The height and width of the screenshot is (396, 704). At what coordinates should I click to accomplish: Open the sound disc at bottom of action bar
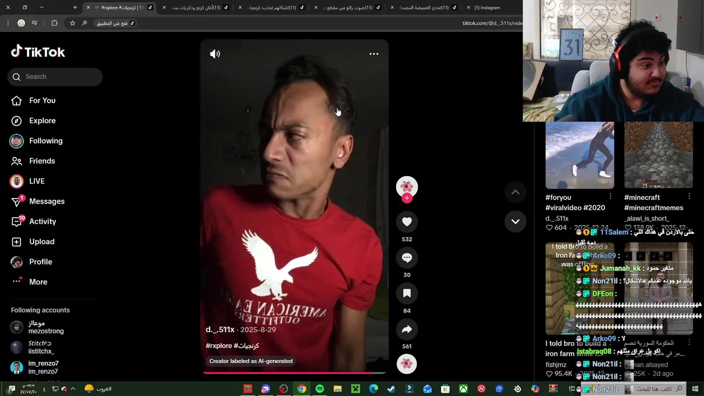(407, 364)
